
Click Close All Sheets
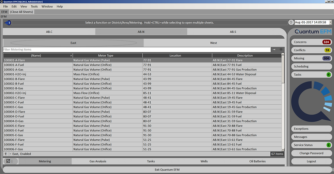21,12
